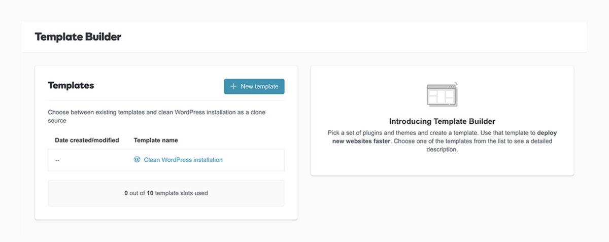
Task: Click the sparkle dots above the window illustration
Action: (456, 83)
